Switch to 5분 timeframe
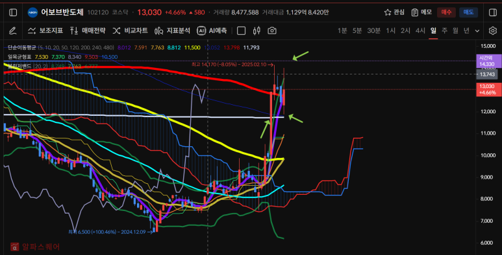 tap(357, 30)
